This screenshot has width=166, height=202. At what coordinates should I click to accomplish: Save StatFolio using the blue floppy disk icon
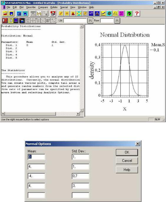click(x=11, y=14)
